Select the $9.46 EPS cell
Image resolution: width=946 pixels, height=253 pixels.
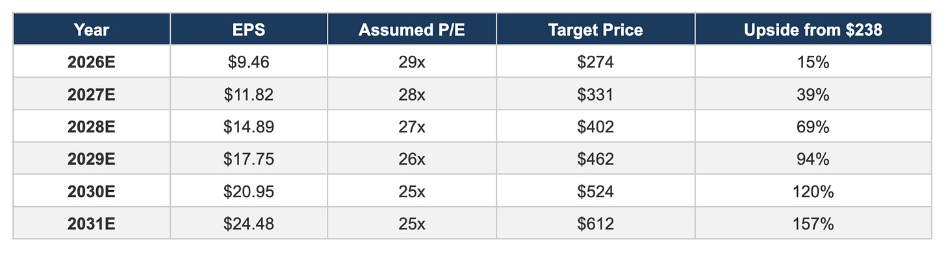click(x=249, y=62)
